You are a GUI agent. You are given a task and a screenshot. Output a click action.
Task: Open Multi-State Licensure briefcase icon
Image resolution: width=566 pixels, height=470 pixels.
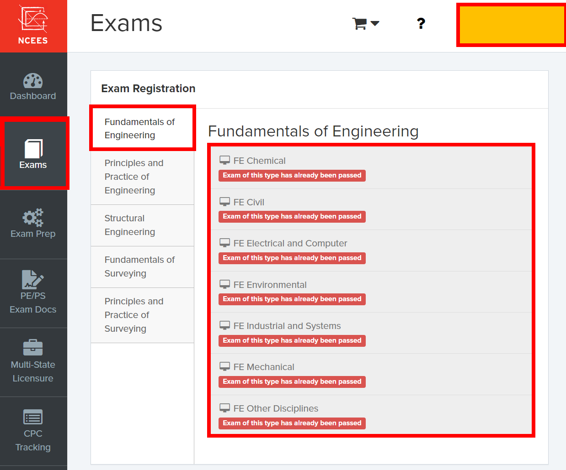point(33,347)
